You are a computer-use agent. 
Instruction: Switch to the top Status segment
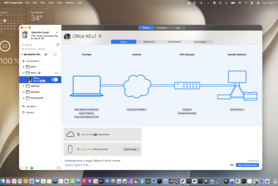click(146, 28)
